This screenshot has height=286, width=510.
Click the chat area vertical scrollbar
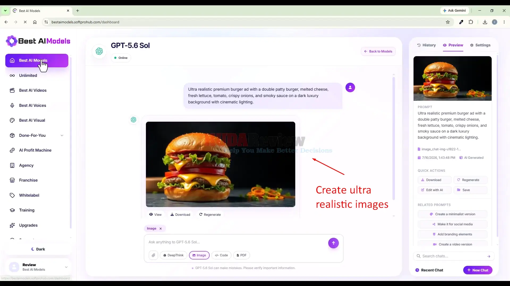[x=394, y=138]
